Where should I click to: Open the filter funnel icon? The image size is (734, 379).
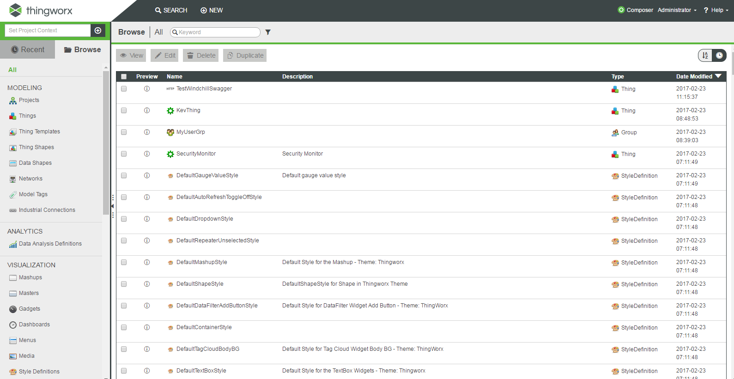pyautogui.click(x=268, y=32)
